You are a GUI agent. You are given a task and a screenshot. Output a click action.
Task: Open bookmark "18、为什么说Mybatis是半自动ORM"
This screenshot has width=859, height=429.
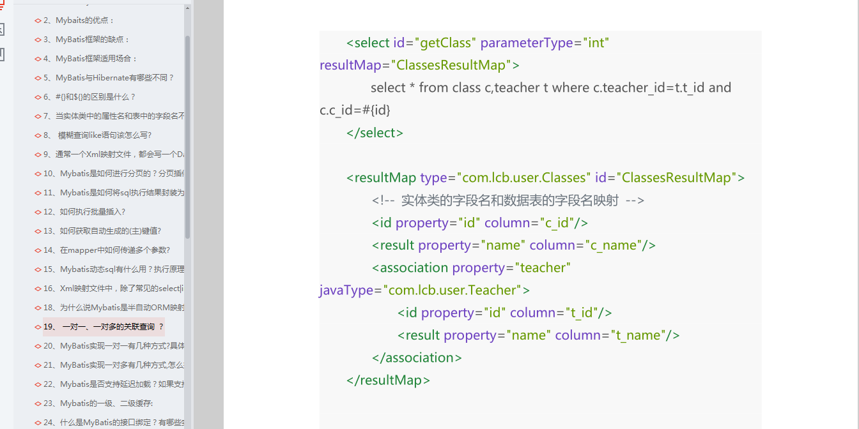tap(114, 308)
